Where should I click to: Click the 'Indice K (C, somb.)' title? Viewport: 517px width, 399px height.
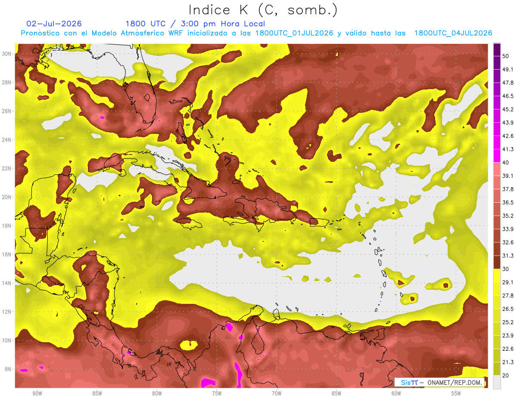(x=263, y=10)
